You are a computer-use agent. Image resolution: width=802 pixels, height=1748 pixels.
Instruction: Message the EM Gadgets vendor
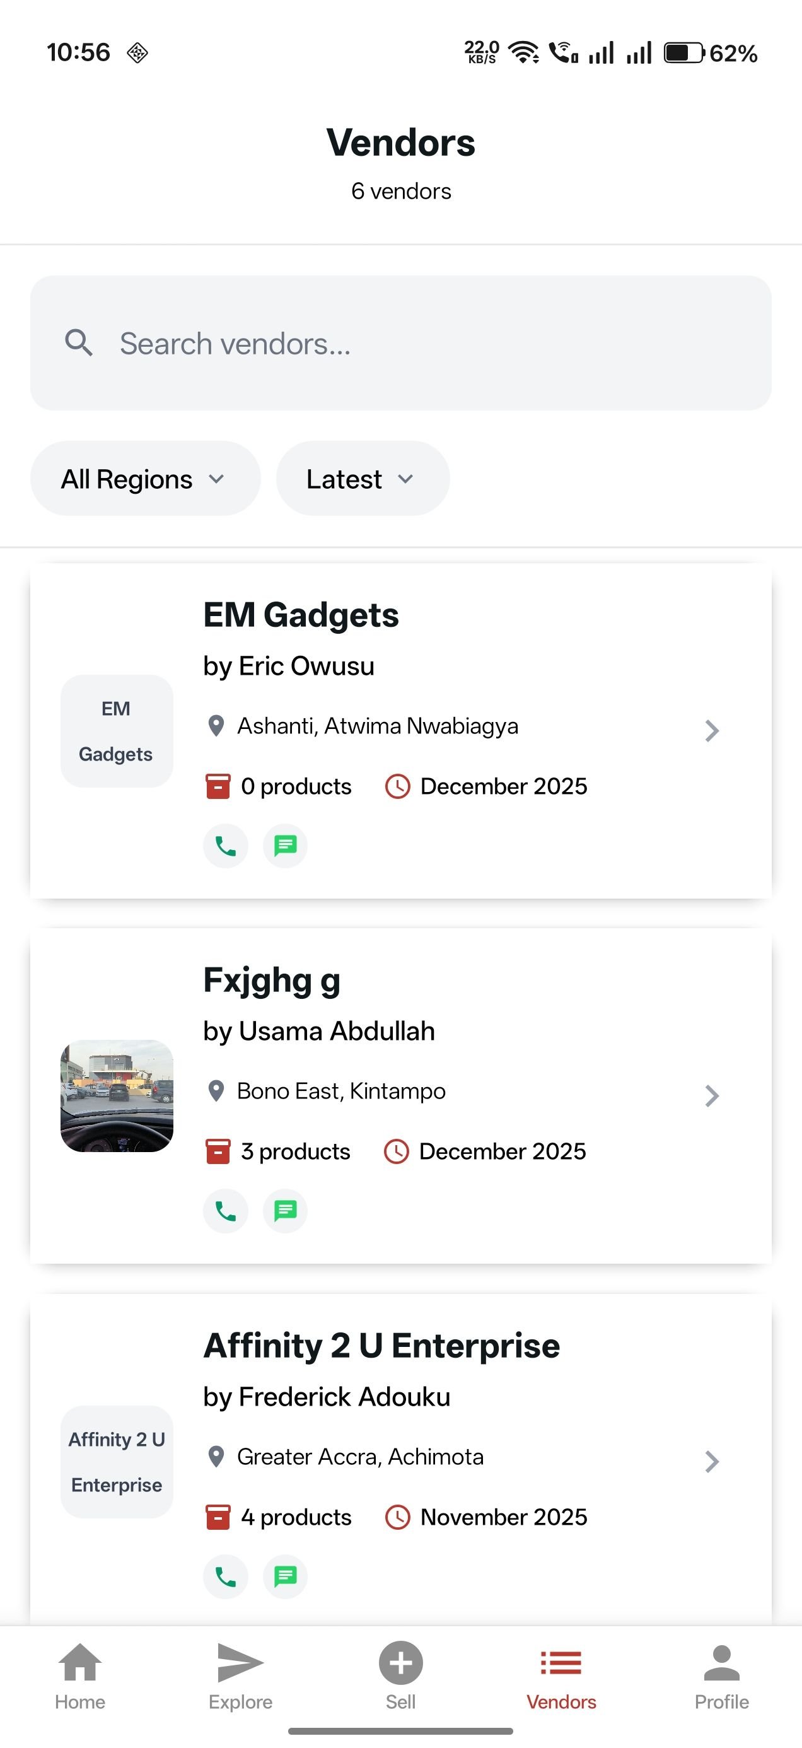pyautogui.click(x=285, y=846)
